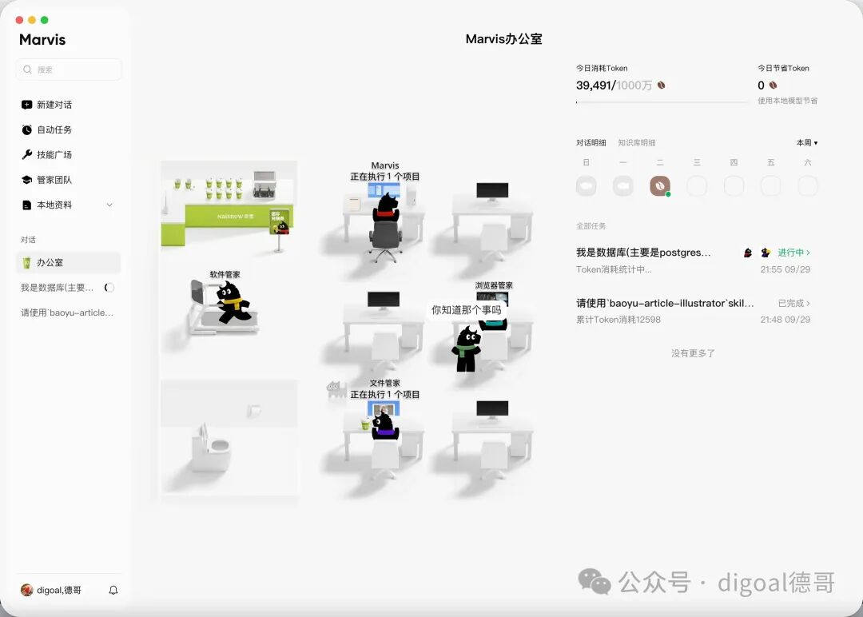Click the Marvis logo title in sidebar
The image size is (863, 617).
[x=42, y=40]
